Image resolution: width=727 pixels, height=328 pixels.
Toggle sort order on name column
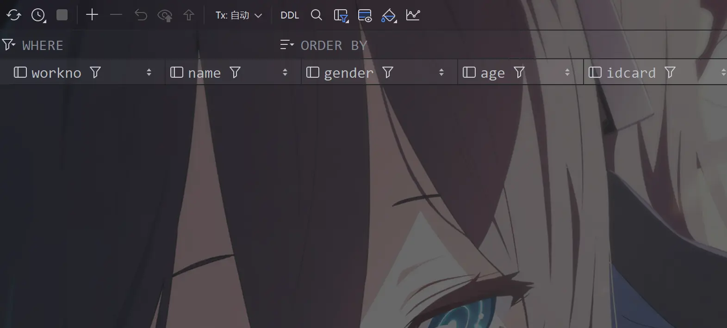point(285,72)
